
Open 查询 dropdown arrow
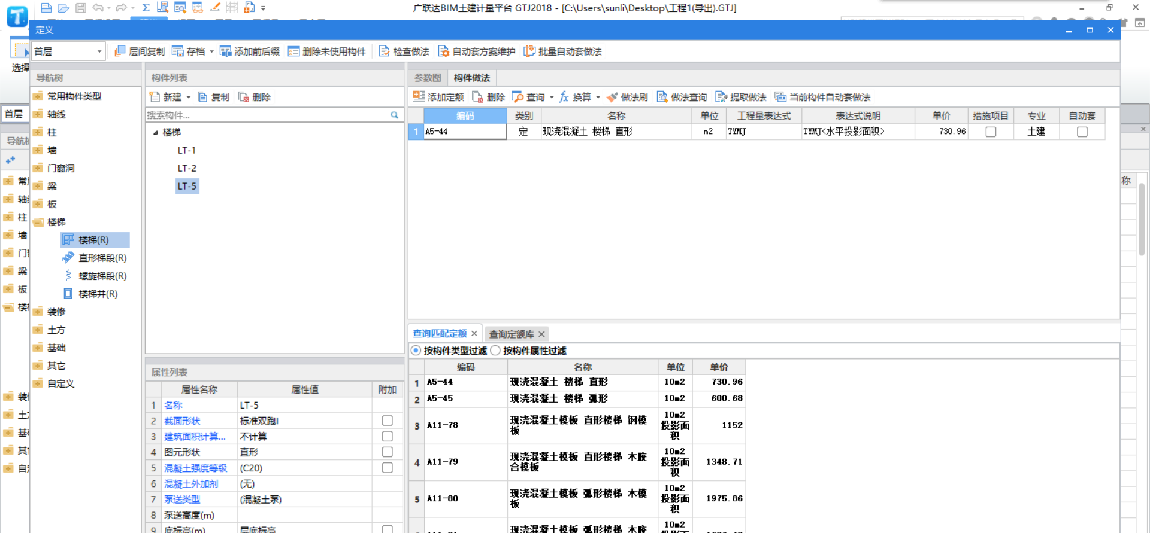(552, 97)
